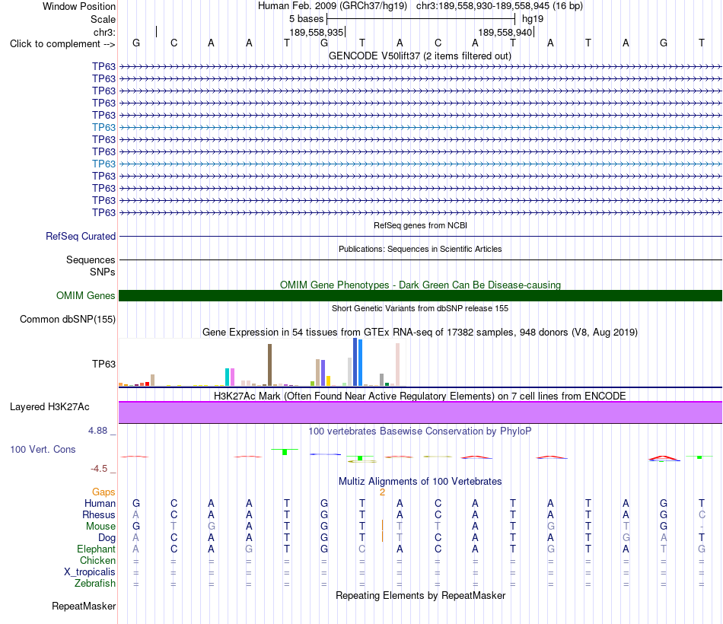Open 'Publications: Sequences in Scientific Articles' title
This screenshot has height=624, width=723.
420,249
